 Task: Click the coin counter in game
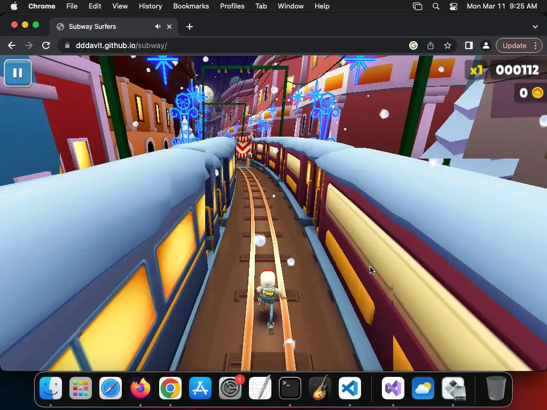(531, 93)
